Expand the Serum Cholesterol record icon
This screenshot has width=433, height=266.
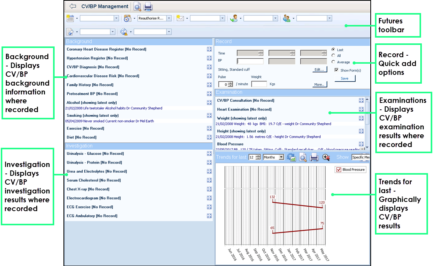tap(209, 180)
